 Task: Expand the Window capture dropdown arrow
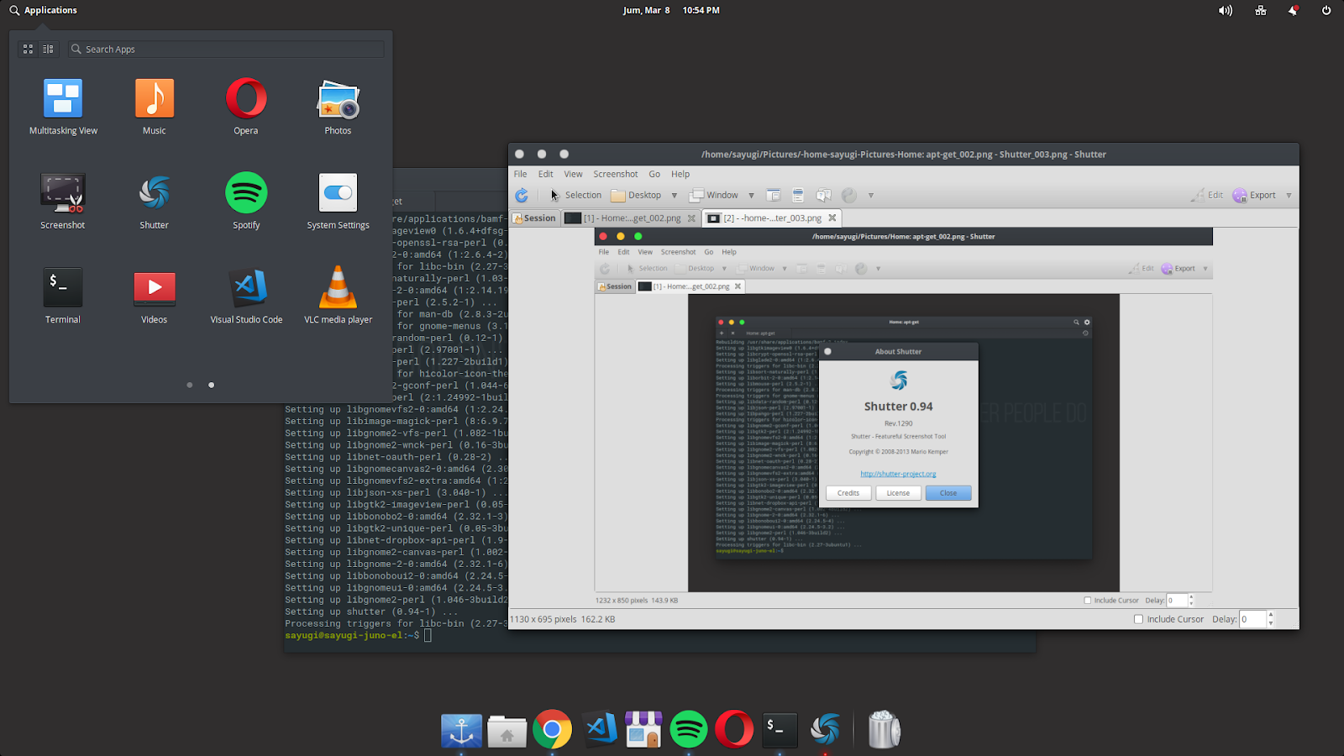coord(751,196)
